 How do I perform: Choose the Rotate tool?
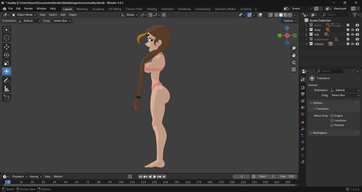point(6,55)
